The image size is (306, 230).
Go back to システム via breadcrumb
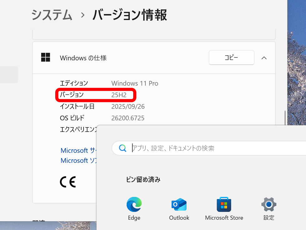pyautogui.click(x=52, y=15)
